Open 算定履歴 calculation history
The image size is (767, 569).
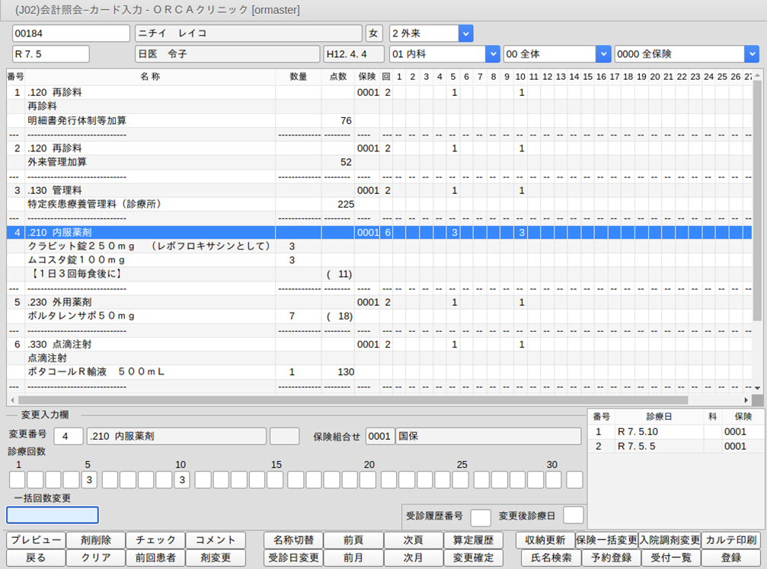point(473,540)
